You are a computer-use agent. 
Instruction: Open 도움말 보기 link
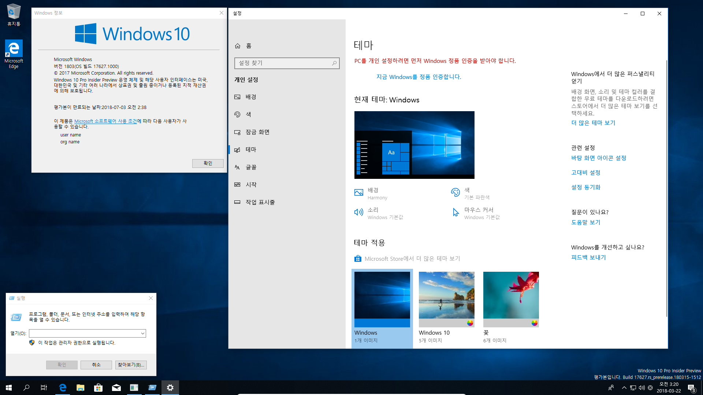[586, 222]
